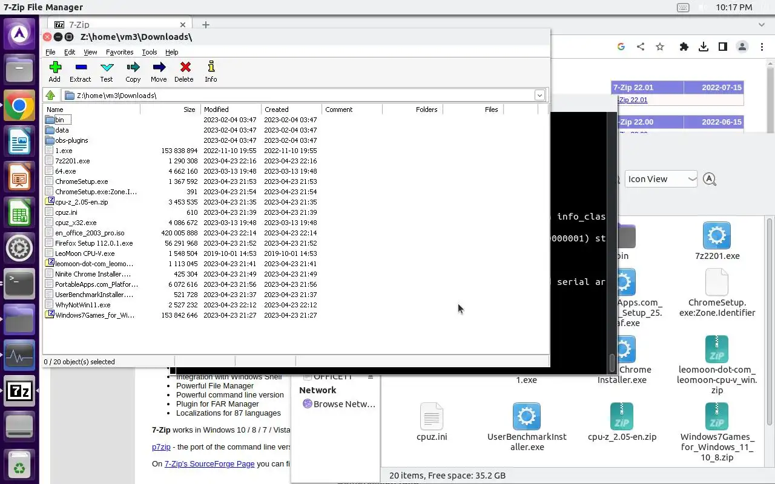Click the Extract toolbar icon
The image size is (775, 484).
coord(81,71)
